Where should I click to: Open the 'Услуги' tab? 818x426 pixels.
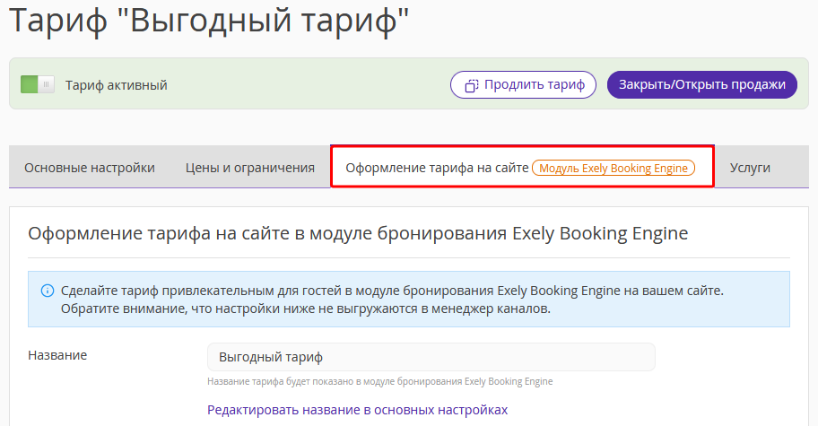[750, 168]
